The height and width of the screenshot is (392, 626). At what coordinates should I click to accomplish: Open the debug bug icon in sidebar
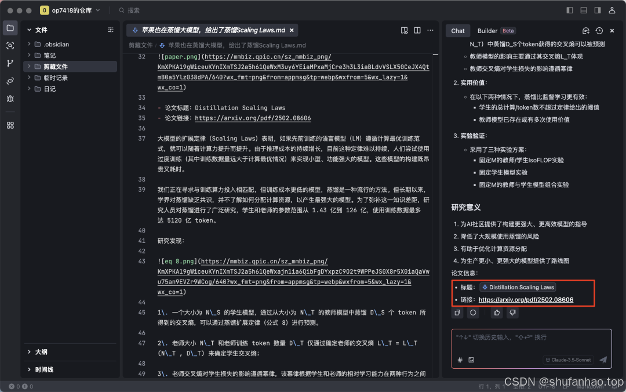point(10,99)
